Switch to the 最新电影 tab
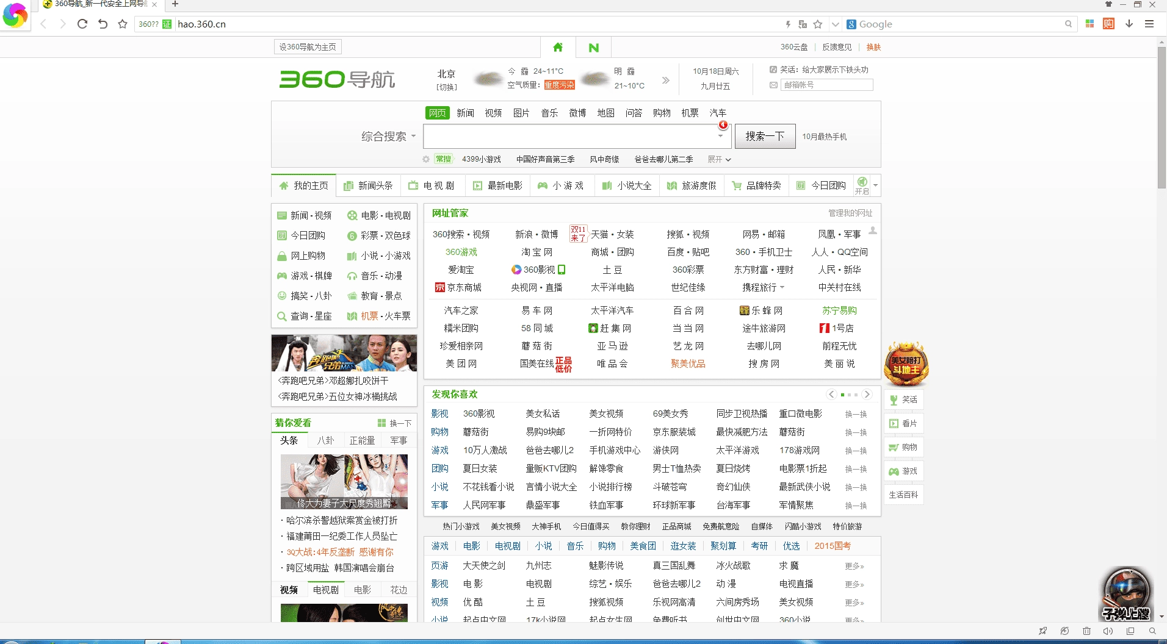 pyautogui.click(x=497, y=185)
